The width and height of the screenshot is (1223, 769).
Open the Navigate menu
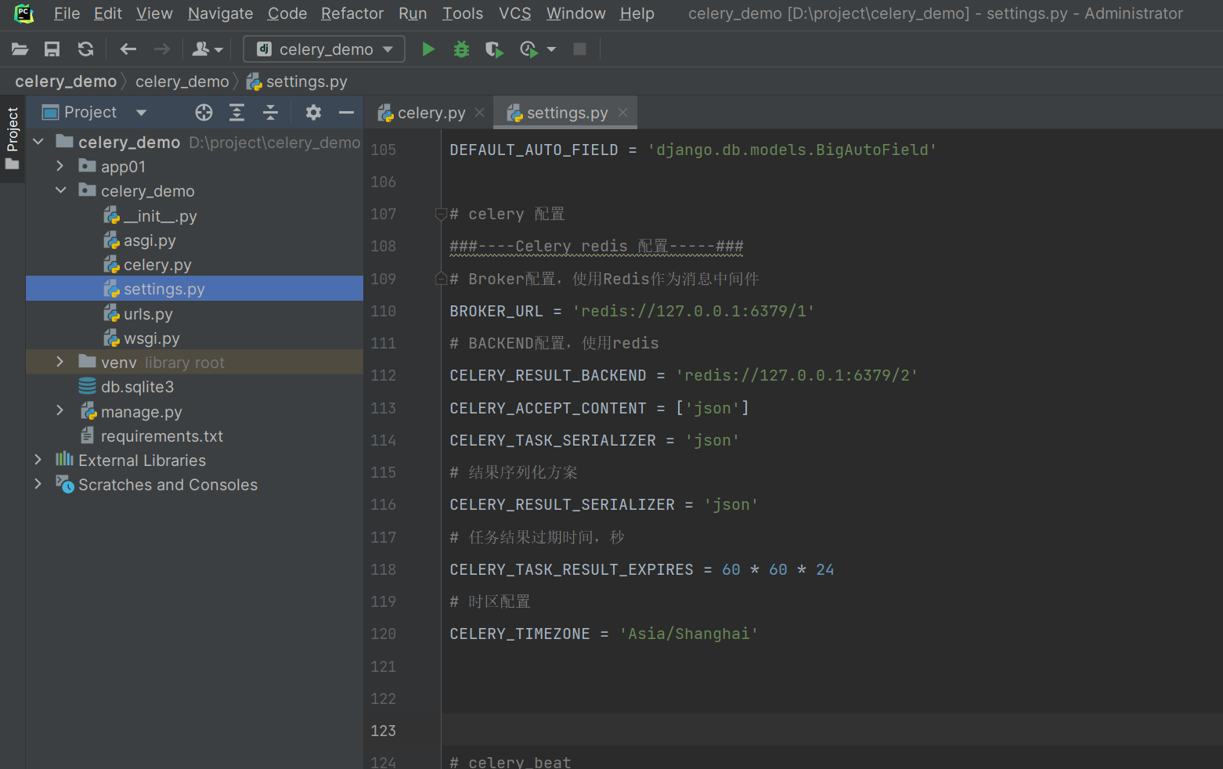[x=221, y=13]
